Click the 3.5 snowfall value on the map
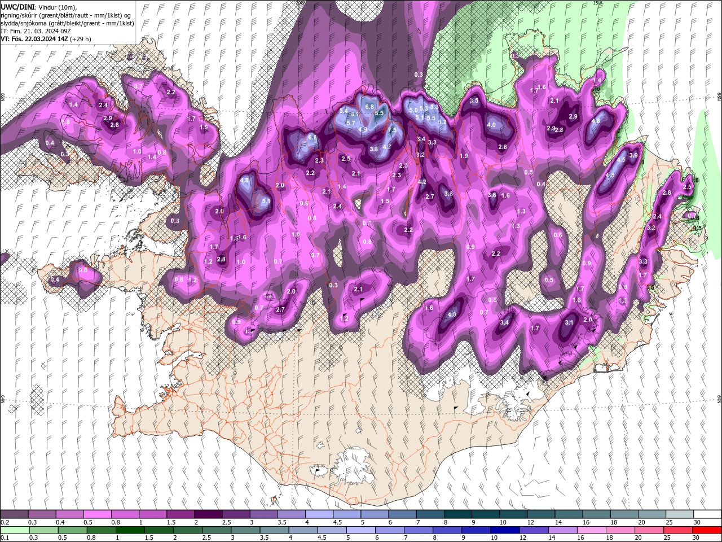Screen dimensions: 722x542 474,100
